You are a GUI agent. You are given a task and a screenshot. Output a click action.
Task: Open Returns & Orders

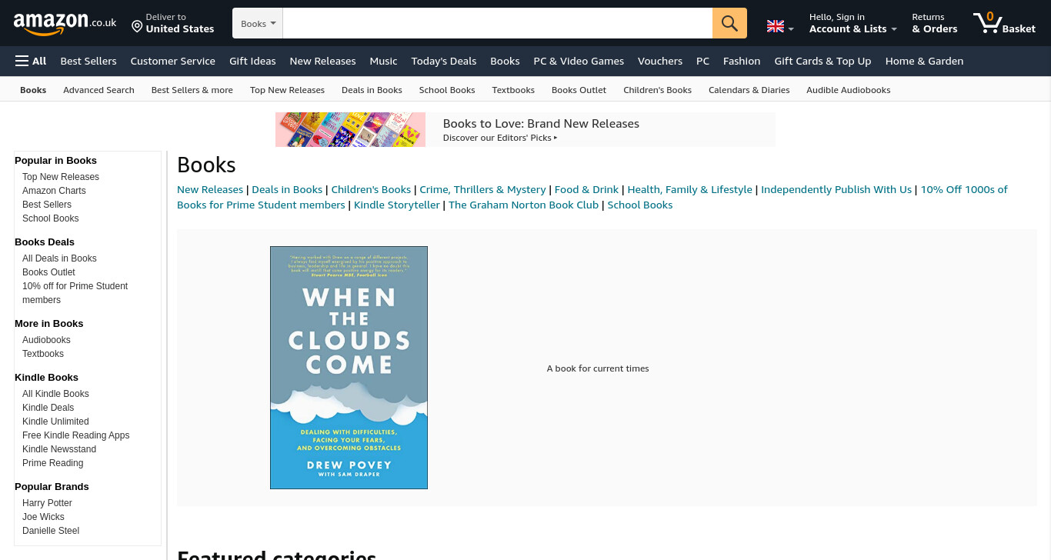(935, 23)
